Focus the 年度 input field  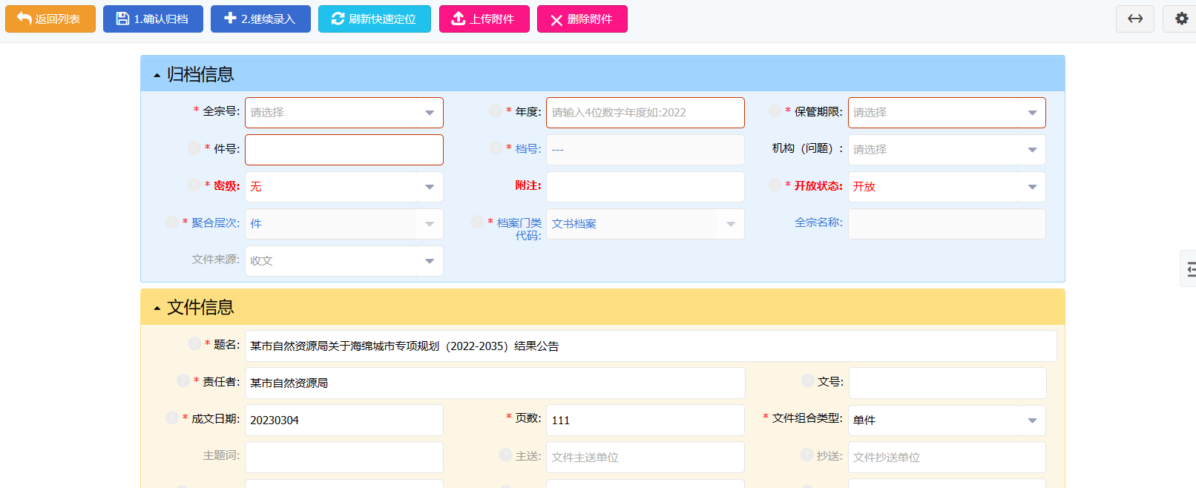tap(645, 113)
